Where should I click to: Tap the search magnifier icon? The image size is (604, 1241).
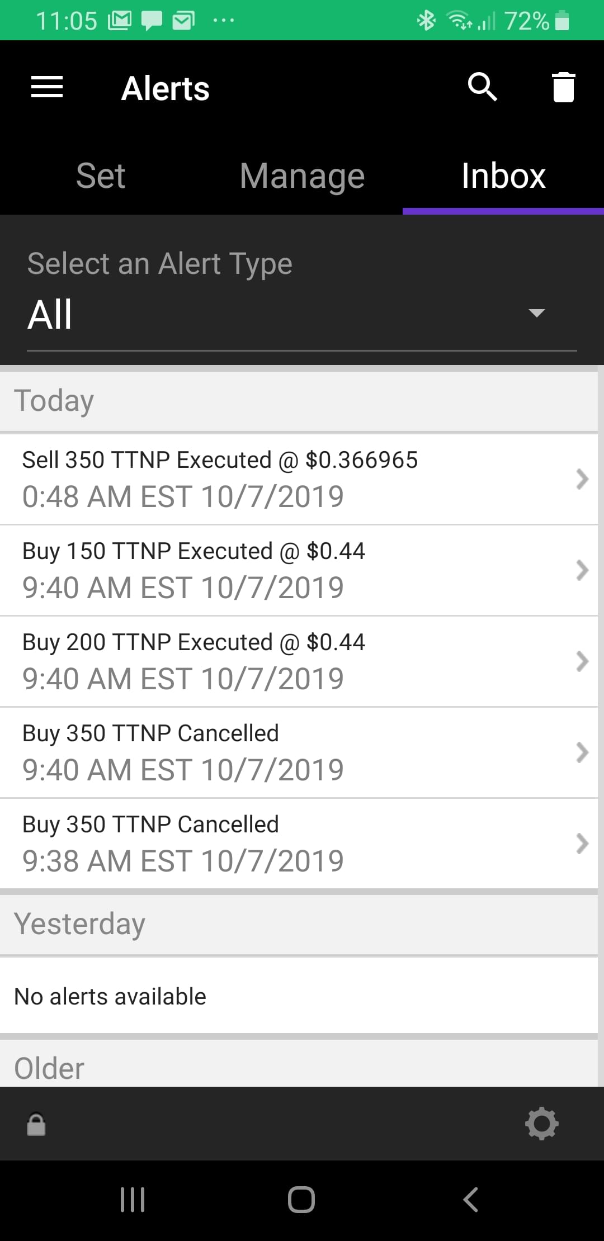[482, 87]
